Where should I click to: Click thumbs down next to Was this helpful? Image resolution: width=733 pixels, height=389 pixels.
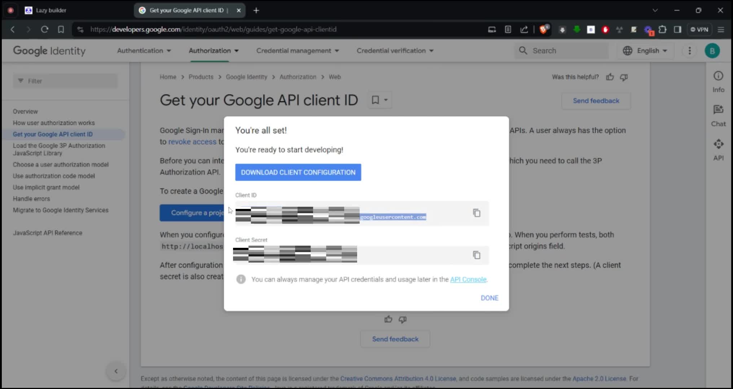pos(624,77)
